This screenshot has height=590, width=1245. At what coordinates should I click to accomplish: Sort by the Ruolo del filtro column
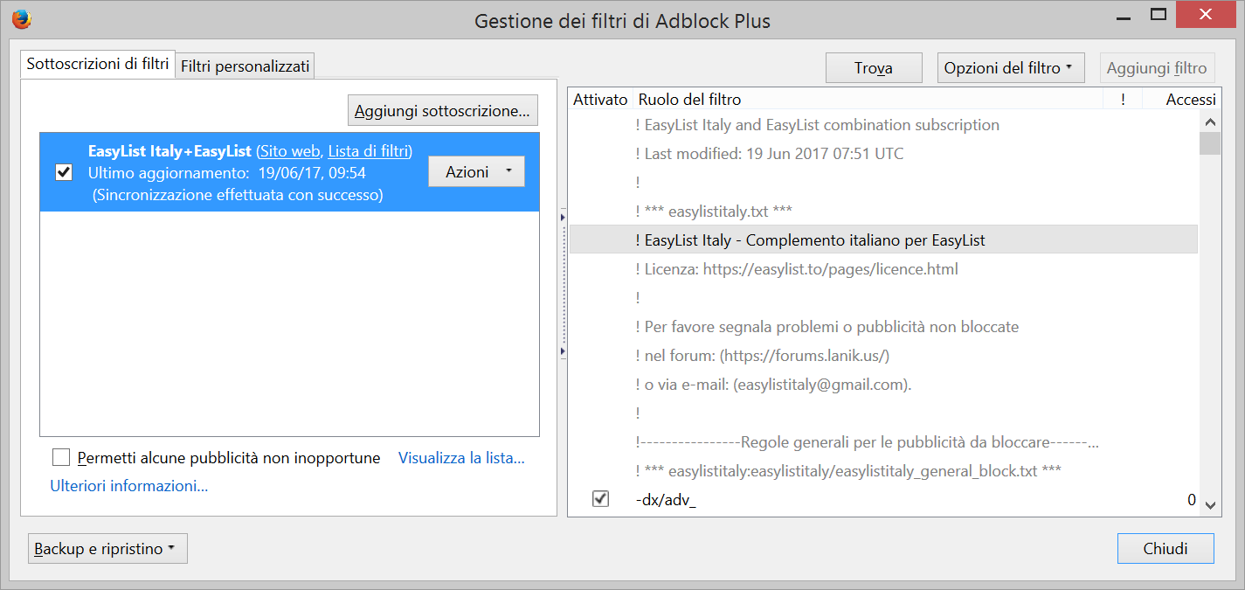click(868, 100)
